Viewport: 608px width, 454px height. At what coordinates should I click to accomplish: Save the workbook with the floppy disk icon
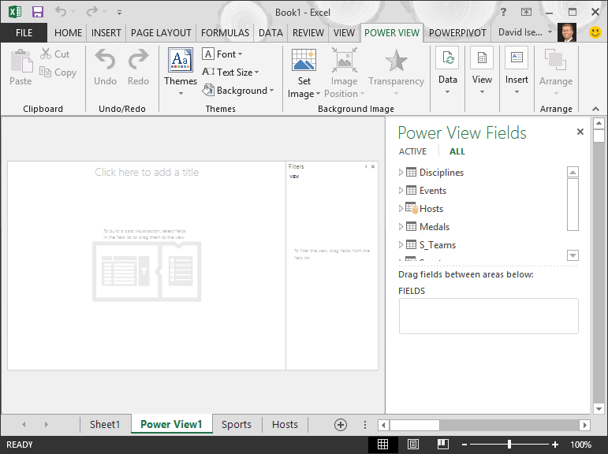tap(38, 12)
